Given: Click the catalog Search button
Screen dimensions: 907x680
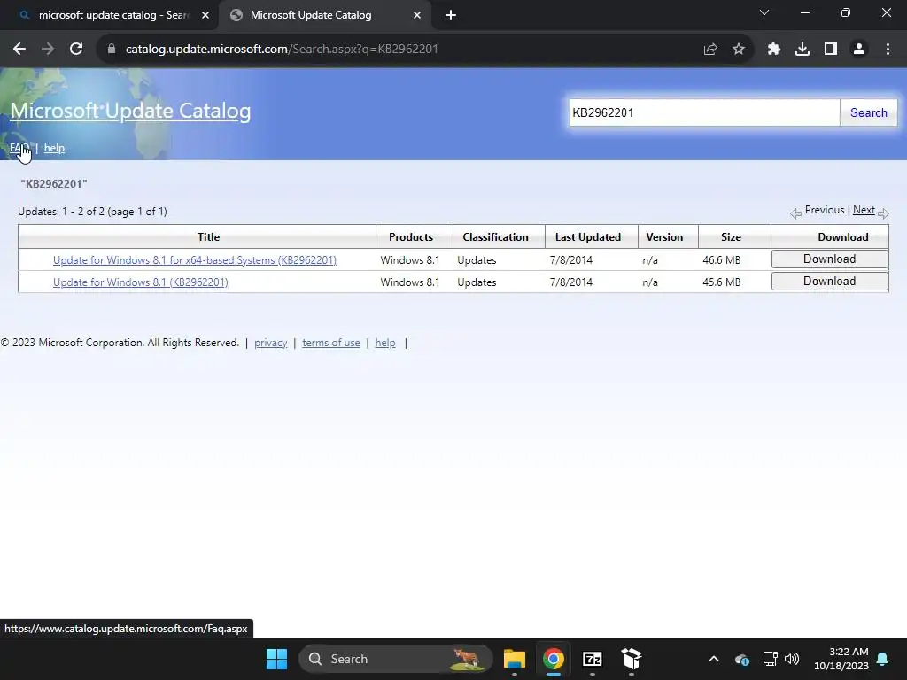Looking at the screenshot, I should tap(868, 112).
